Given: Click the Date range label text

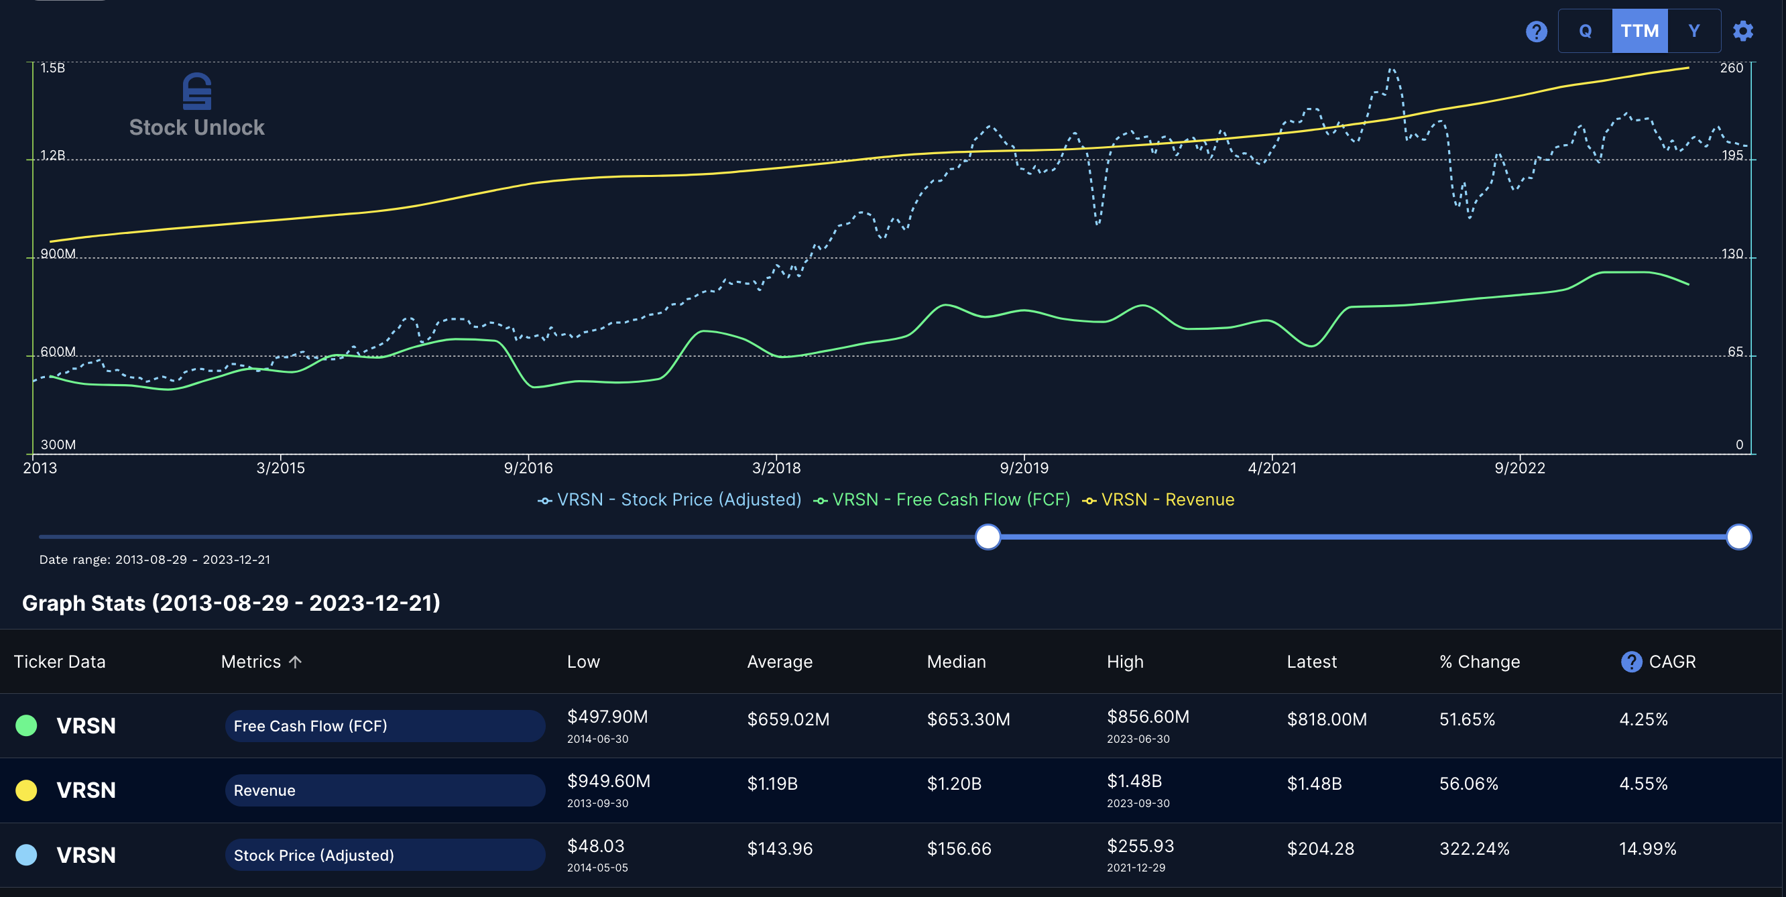Looking at the screenshot, I should [155, 559].
